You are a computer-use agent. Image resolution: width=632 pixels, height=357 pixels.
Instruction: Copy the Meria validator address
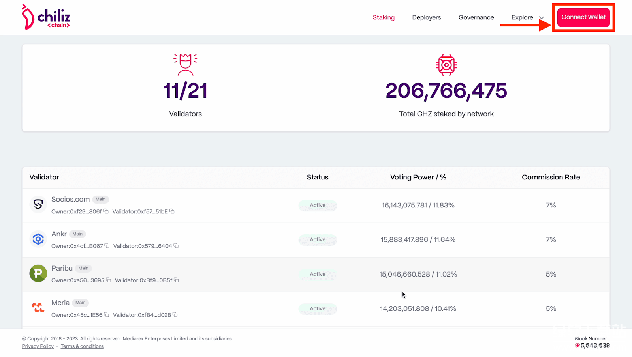(175, 315)
